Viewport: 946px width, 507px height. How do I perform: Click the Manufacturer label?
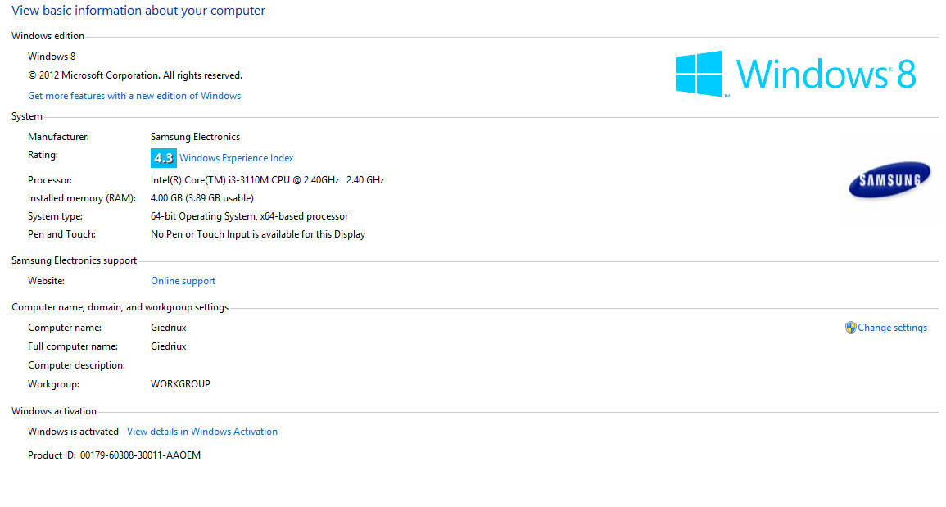tap(58, 137)
